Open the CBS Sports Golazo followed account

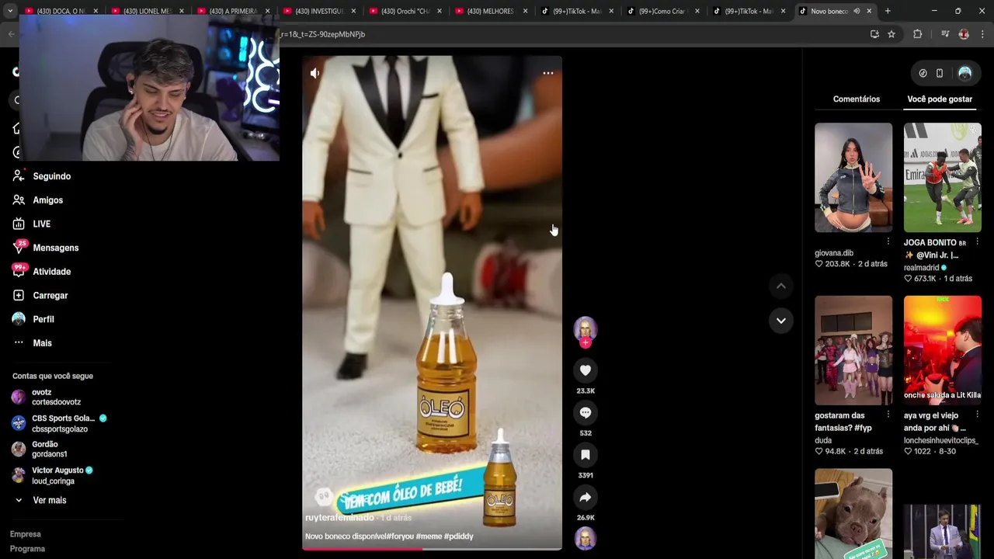pos(59,423)
